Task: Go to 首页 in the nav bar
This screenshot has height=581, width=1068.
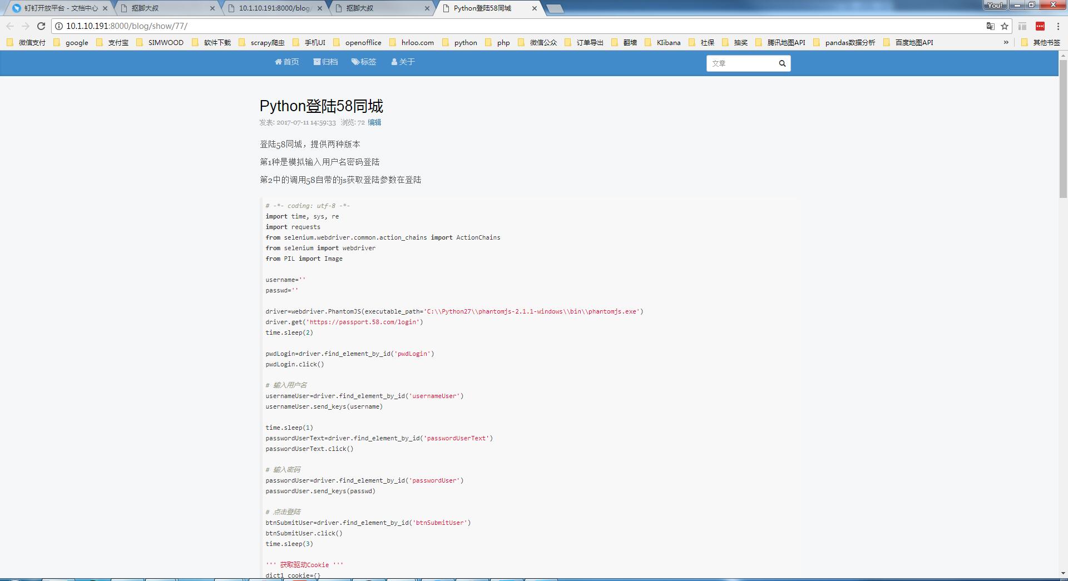Action: click(x=287, y=62)
